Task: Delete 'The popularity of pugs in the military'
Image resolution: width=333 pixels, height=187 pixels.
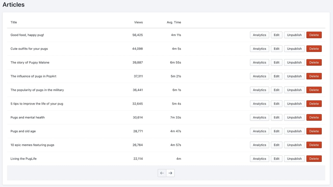Action: coord(314,90)
